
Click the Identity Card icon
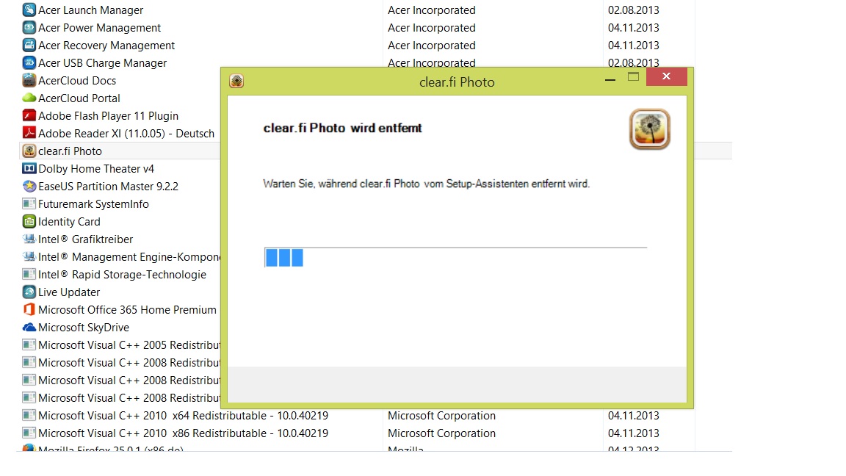pos(29,221)
